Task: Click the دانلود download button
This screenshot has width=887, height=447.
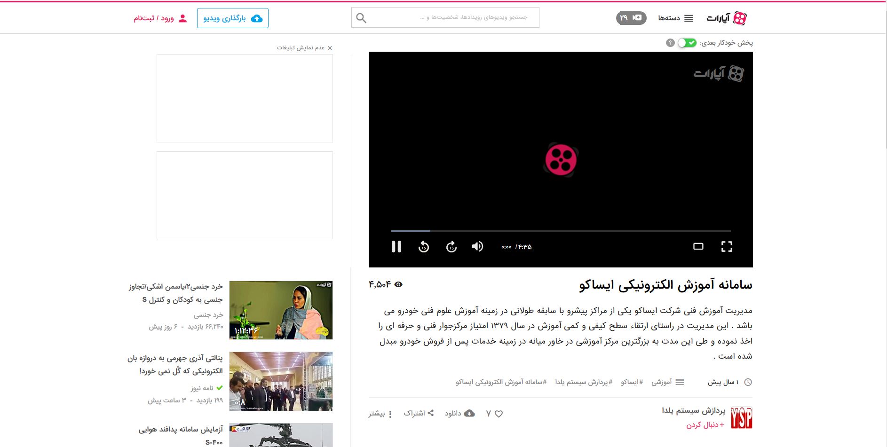Action: click(459, 413)
